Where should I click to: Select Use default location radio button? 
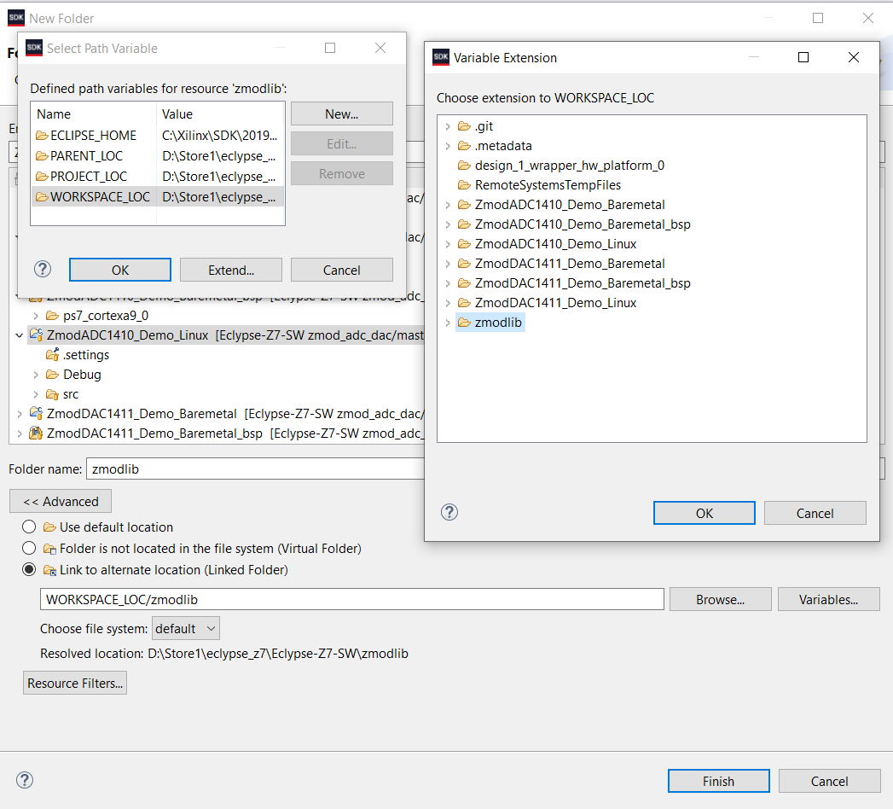pyautogui.click(x=29, y=527)
